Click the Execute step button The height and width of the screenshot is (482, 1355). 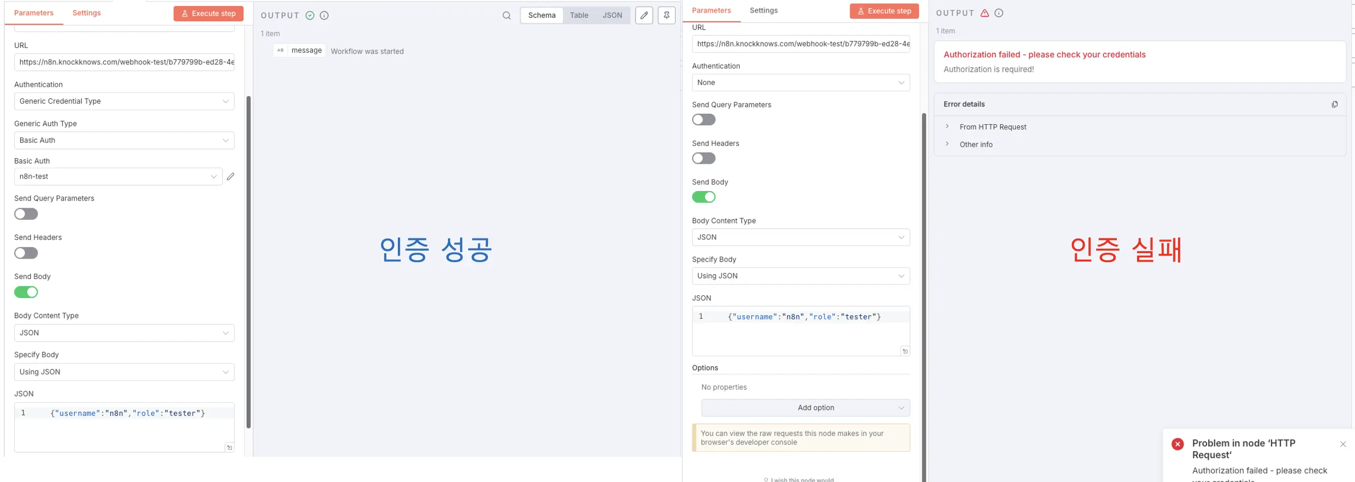tap(208, 13)
